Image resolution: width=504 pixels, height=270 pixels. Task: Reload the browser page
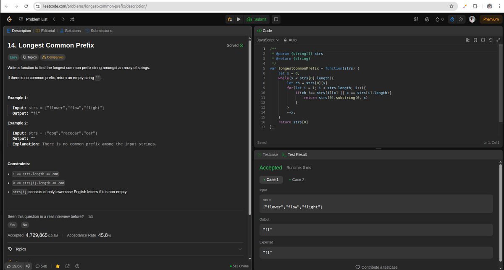click(26, 6)
